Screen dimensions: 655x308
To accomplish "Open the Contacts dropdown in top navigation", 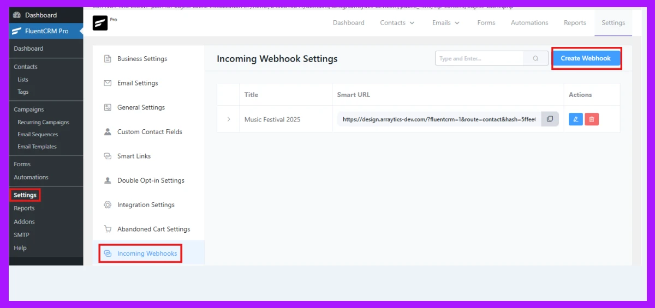I will pos(397,23).
